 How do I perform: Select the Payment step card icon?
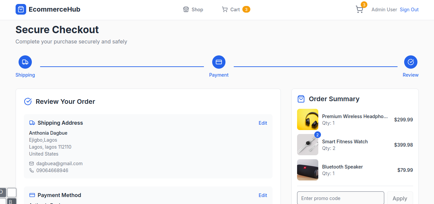(x=219, y=62)
